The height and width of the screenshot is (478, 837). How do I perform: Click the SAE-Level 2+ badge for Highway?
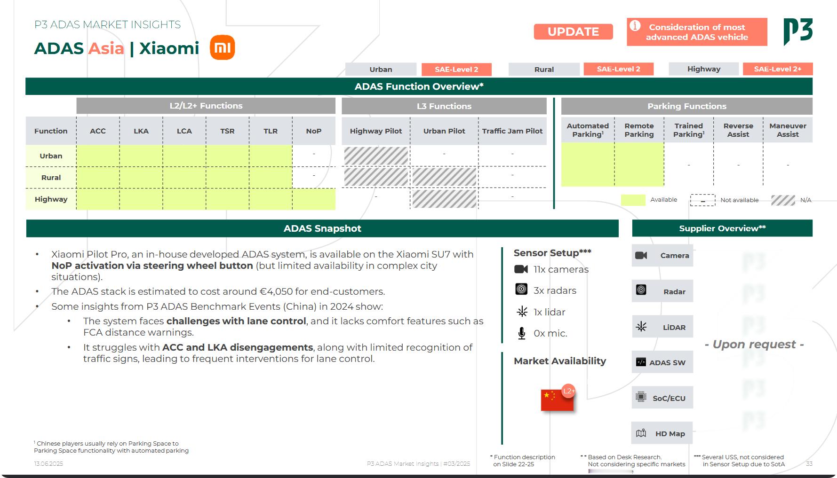point(778,69)
